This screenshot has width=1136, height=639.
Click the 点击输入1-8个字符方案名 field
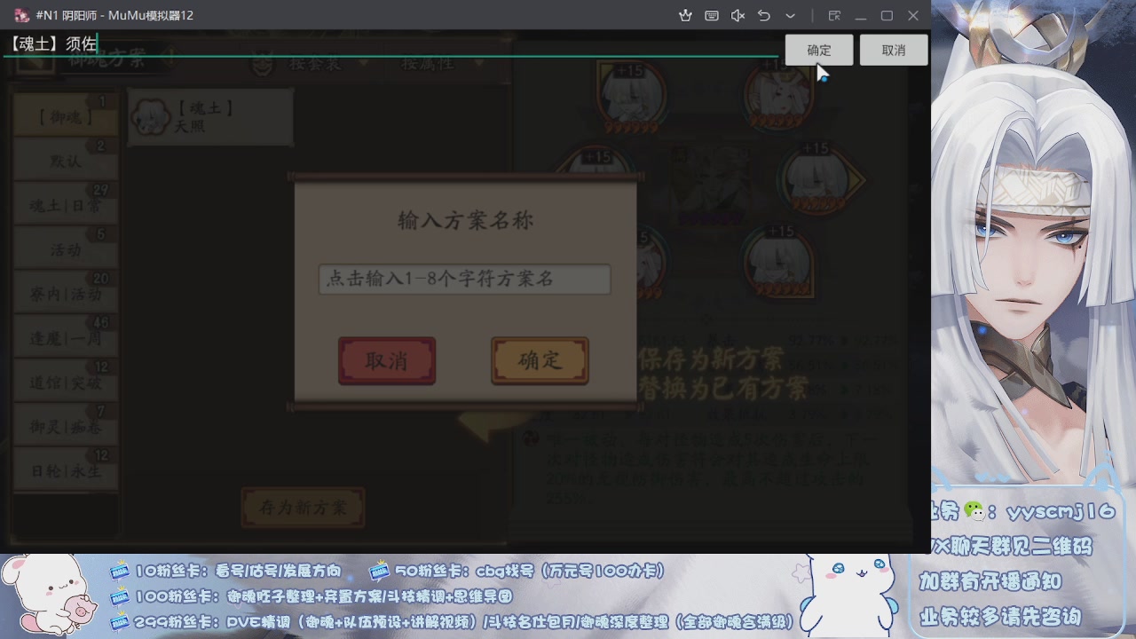click(464, 279)
